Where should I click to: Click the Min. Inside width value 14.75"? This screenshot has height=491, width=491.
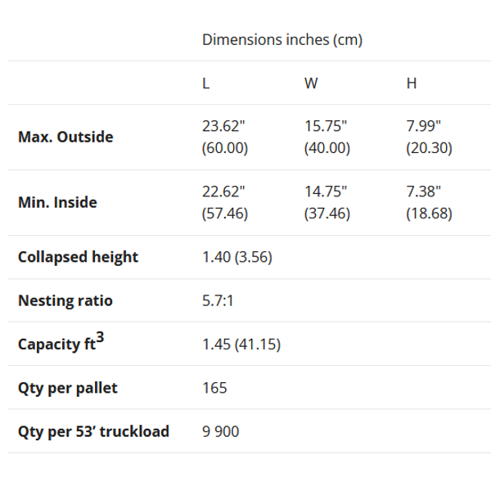pyautogui.click(x=326, y=191)
